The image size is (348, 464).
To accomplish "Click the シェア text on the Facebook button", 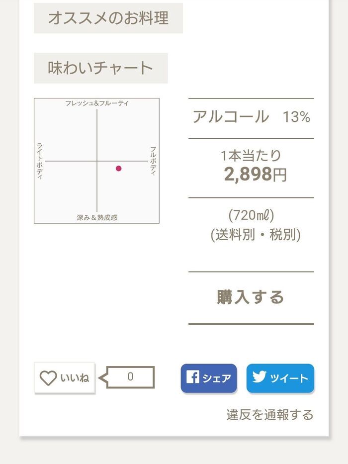I will pos(216,378).
